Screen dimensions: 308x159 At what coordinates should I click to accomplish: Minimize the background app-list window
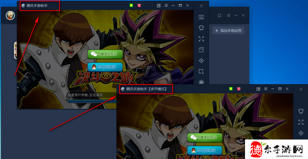236,15
